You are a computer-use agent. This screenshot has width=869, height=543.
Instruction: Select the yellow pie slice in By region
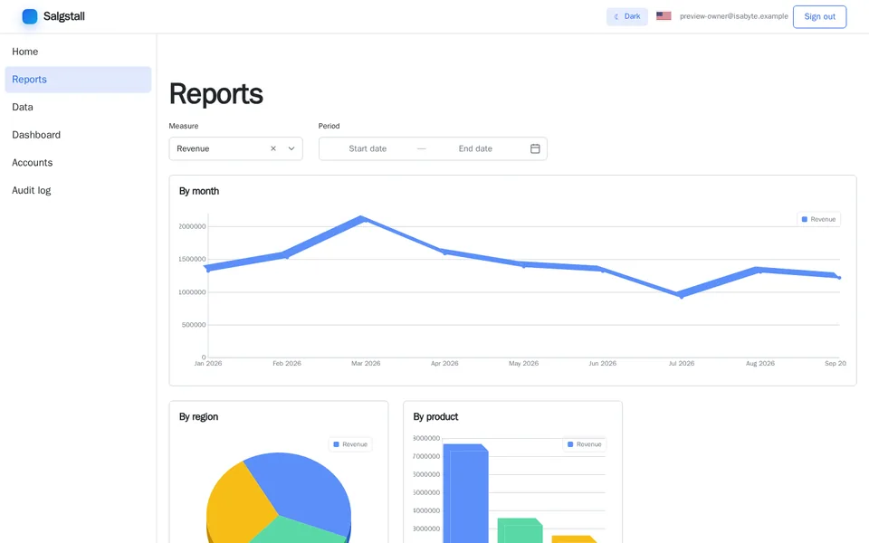(237, 504)
